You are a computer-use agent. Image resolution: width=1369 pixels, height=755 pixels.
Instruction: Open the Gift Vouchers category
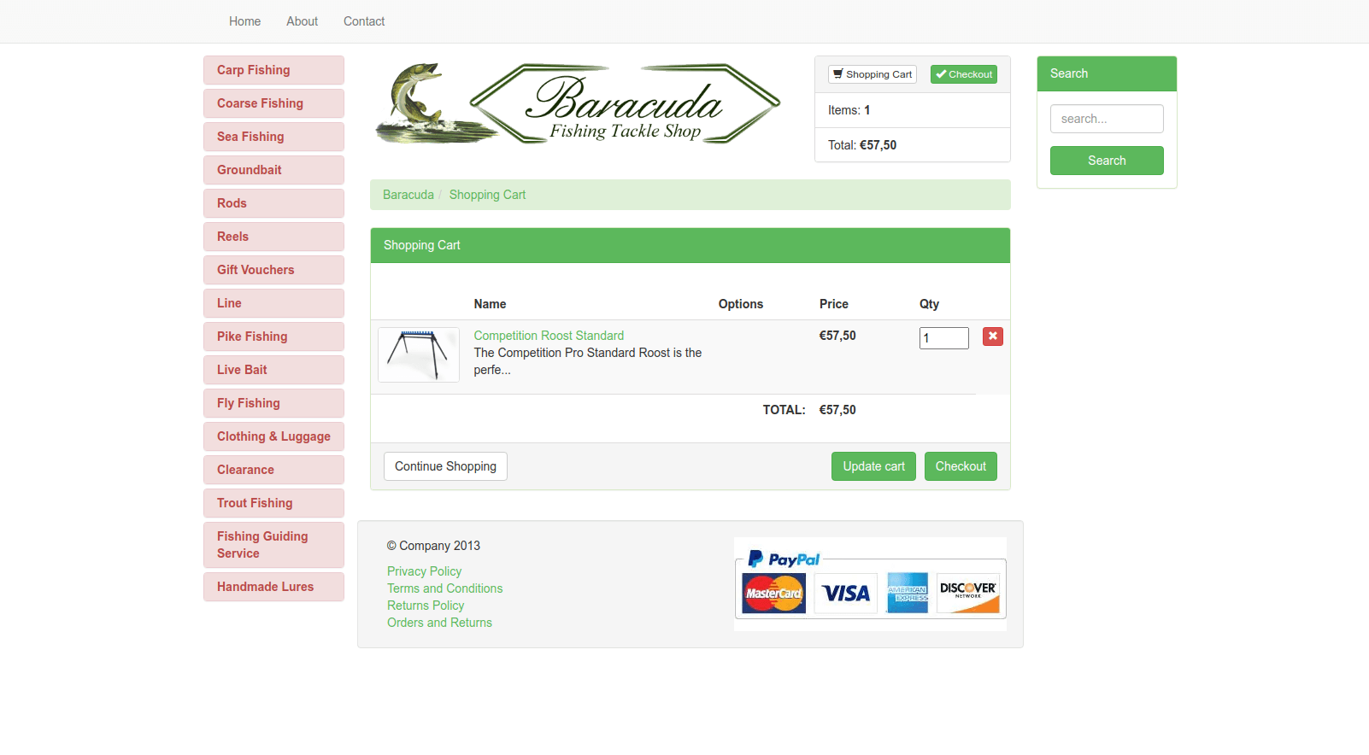[x=273, y=270]
